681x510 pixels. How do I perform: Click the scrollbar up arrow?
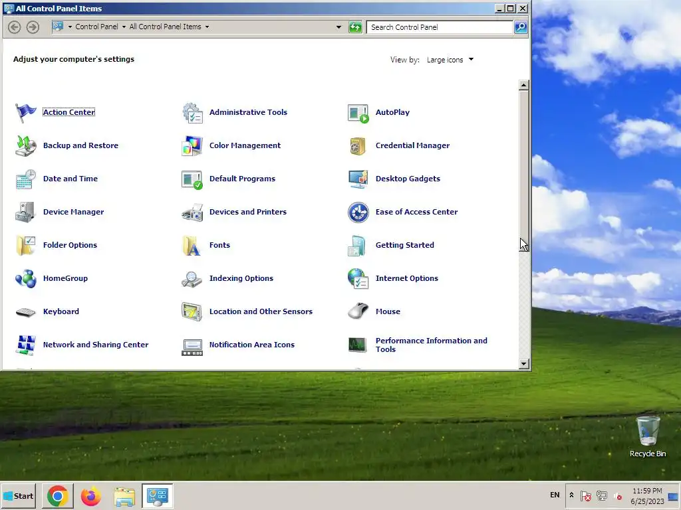pyautogui.click(x=524, y=86)
